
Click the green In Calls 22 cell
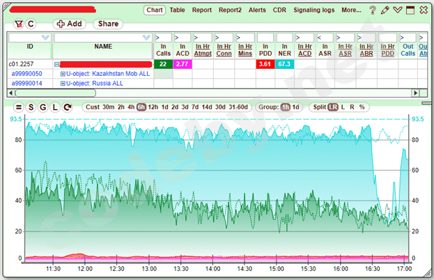163,64
